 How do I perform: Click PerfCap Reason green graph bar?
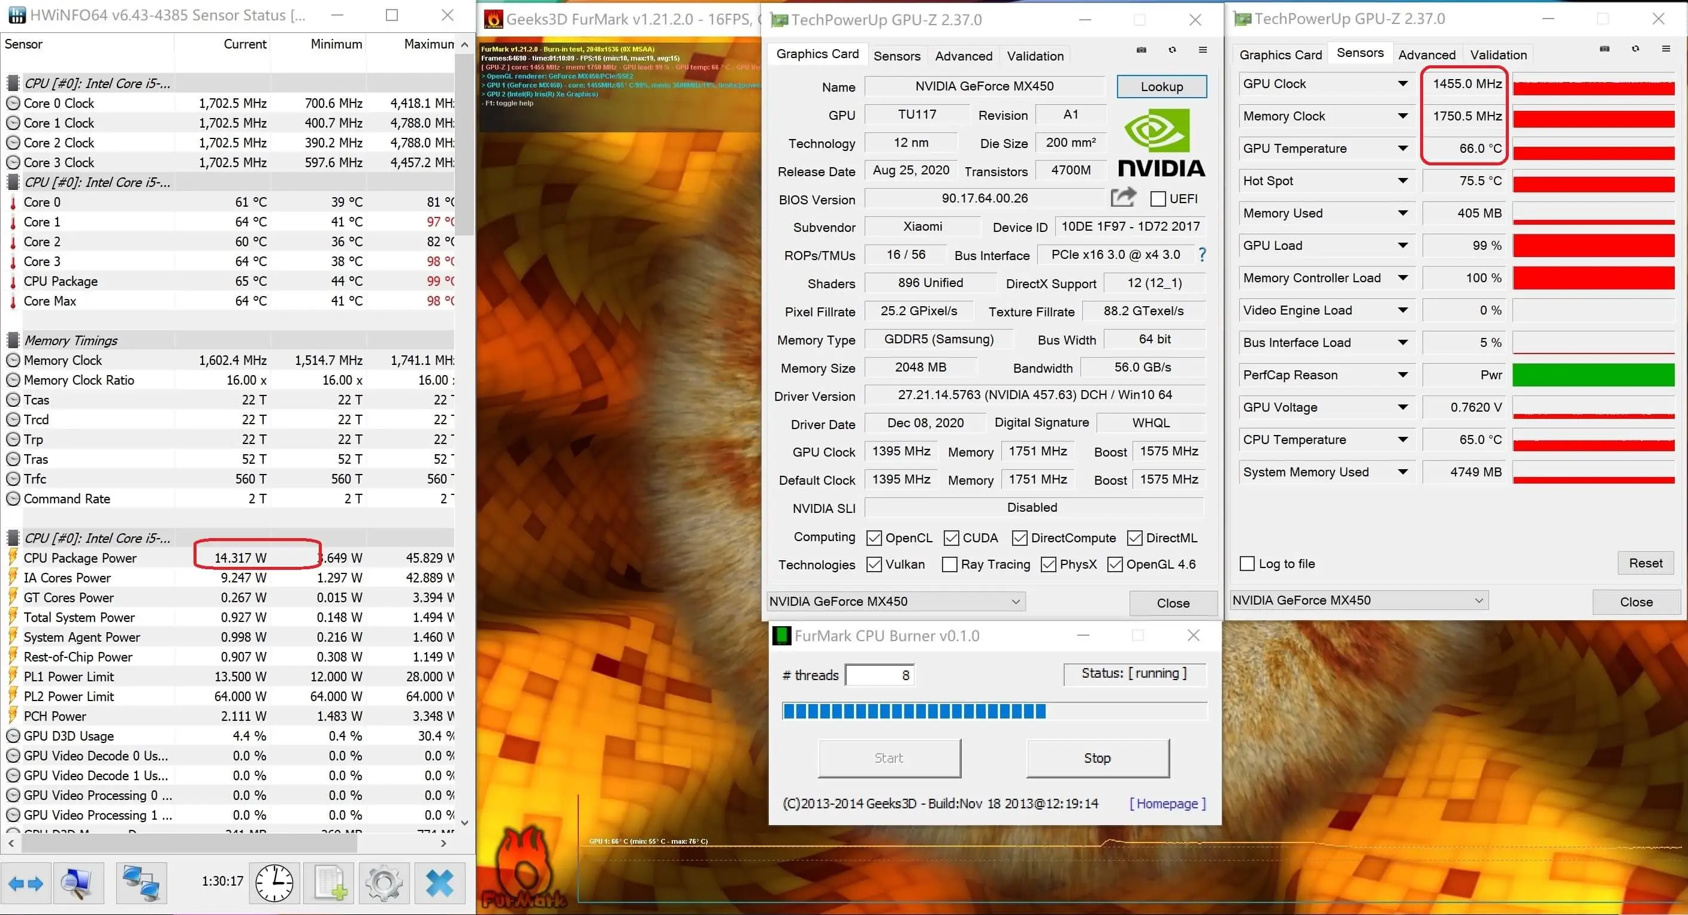coord(1594,375)
